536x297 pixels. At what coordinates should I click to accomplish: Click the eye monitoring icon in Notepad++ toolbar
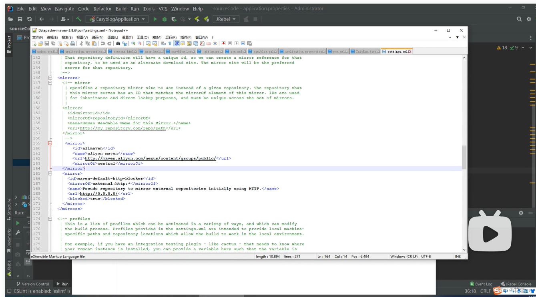pos(215,43)
